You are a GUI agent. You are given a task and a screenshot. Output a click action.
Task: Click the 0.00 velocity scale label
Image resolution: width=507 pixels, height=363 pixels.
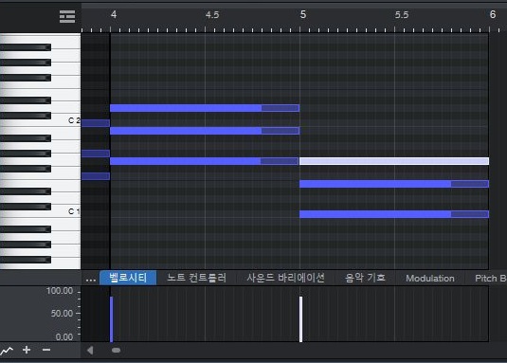point(64,336)
